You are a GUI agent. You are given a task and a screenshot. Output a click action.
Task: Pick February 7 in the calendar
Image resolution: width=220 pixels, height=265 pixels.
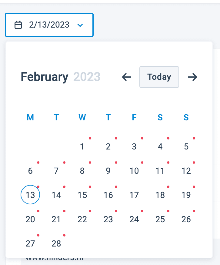pyautogui.click(x=56, y=171)
